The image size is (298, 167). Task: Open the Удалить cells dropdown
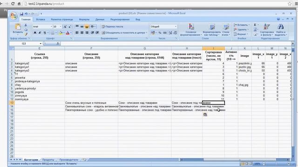[241, 30]
